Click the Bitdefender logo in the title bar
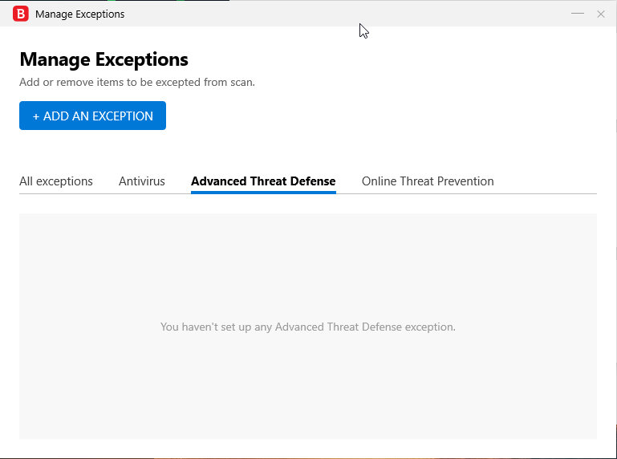The width and height of the screenshot is (617, 459). [21, 14]
